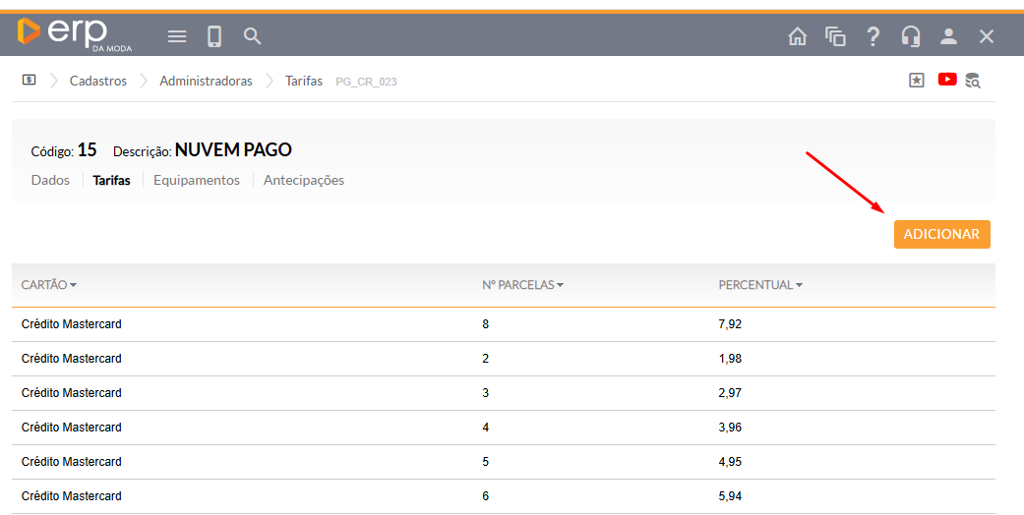Click the mobile device icon

pos(214,36)
